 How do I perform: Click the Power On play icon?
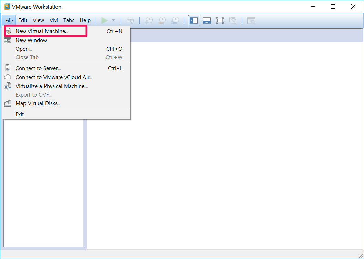coord(104,20)
